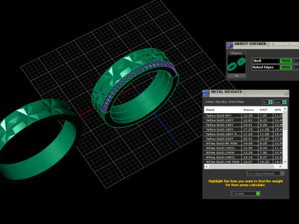Click the Metal Weights scale icon
Screen dimensions: 299x224
206,93
